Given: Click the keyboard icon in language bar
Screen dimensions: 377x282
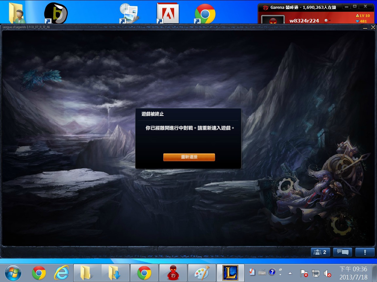Looking at the screenshot, I should pos(262,273).
